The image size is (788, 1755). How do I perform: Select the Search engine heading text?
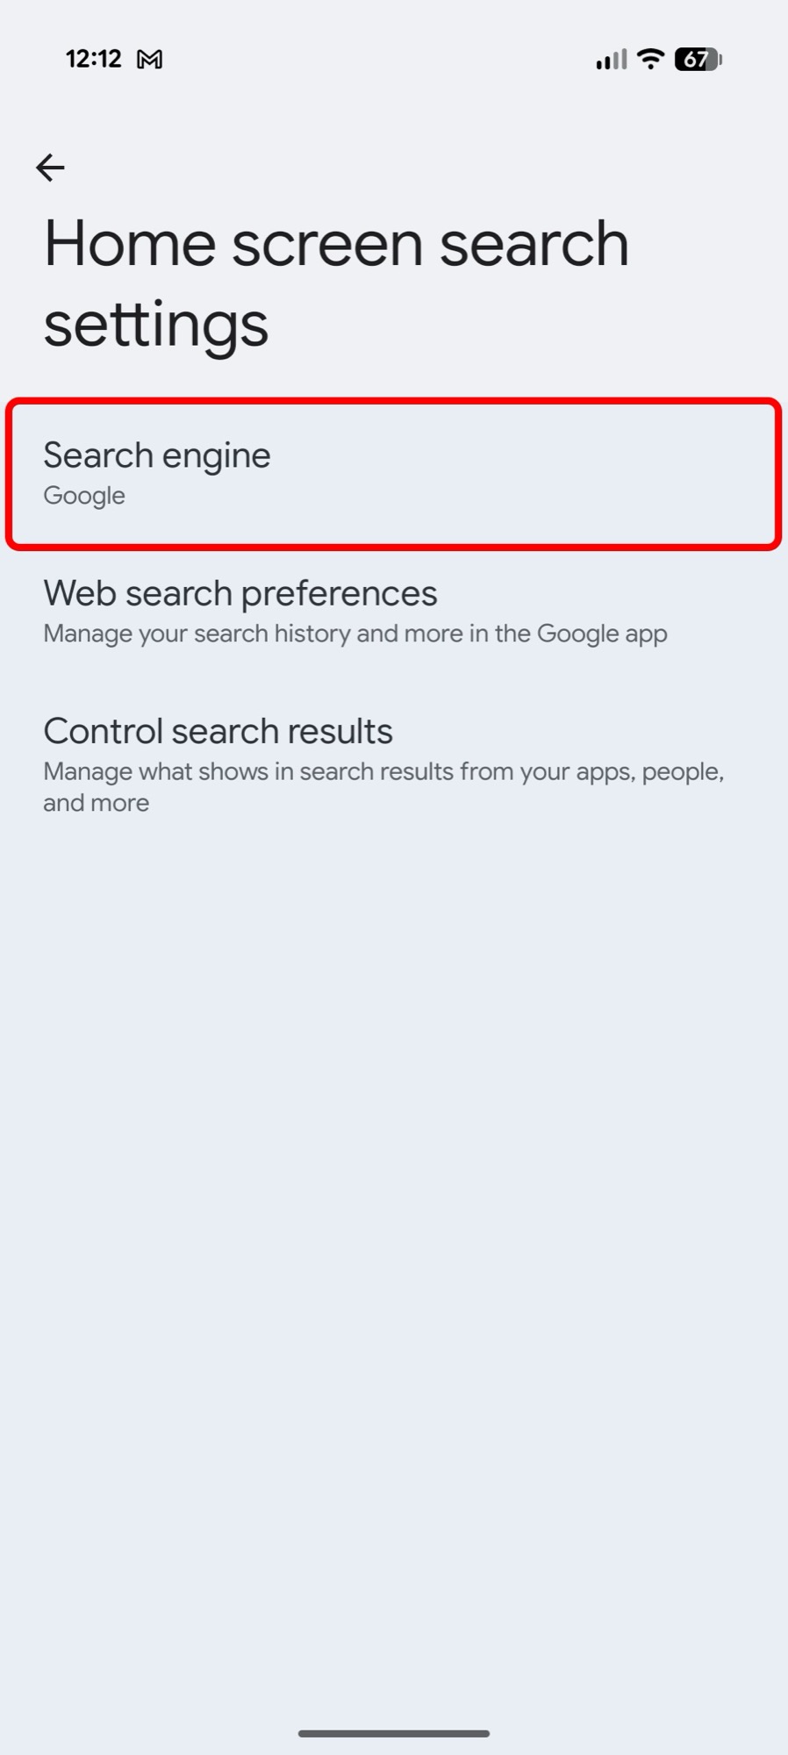tap(157, 455)
